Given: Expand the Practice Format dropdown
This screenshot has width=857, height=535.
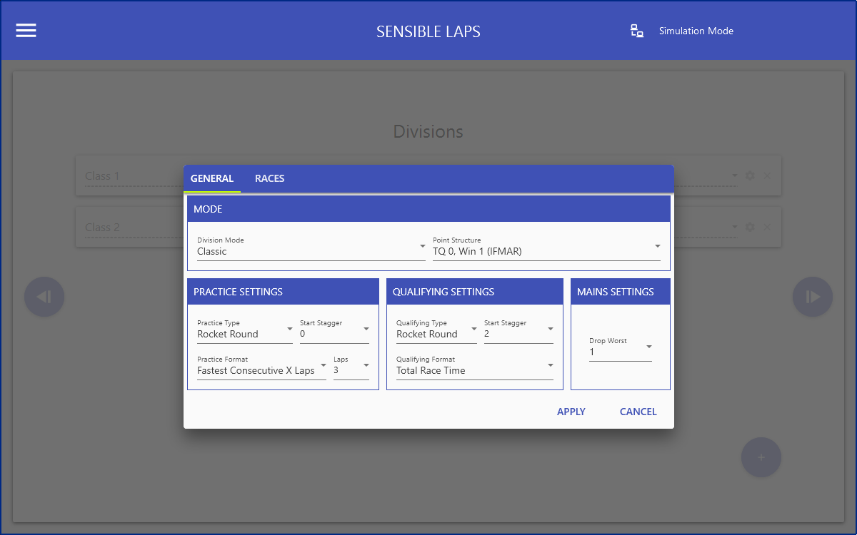Looking at the screenshot, I should click(261, 370).
